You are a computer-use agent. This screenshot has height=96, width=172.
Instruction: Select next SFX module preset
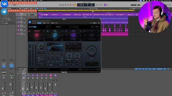coord(98,35)
